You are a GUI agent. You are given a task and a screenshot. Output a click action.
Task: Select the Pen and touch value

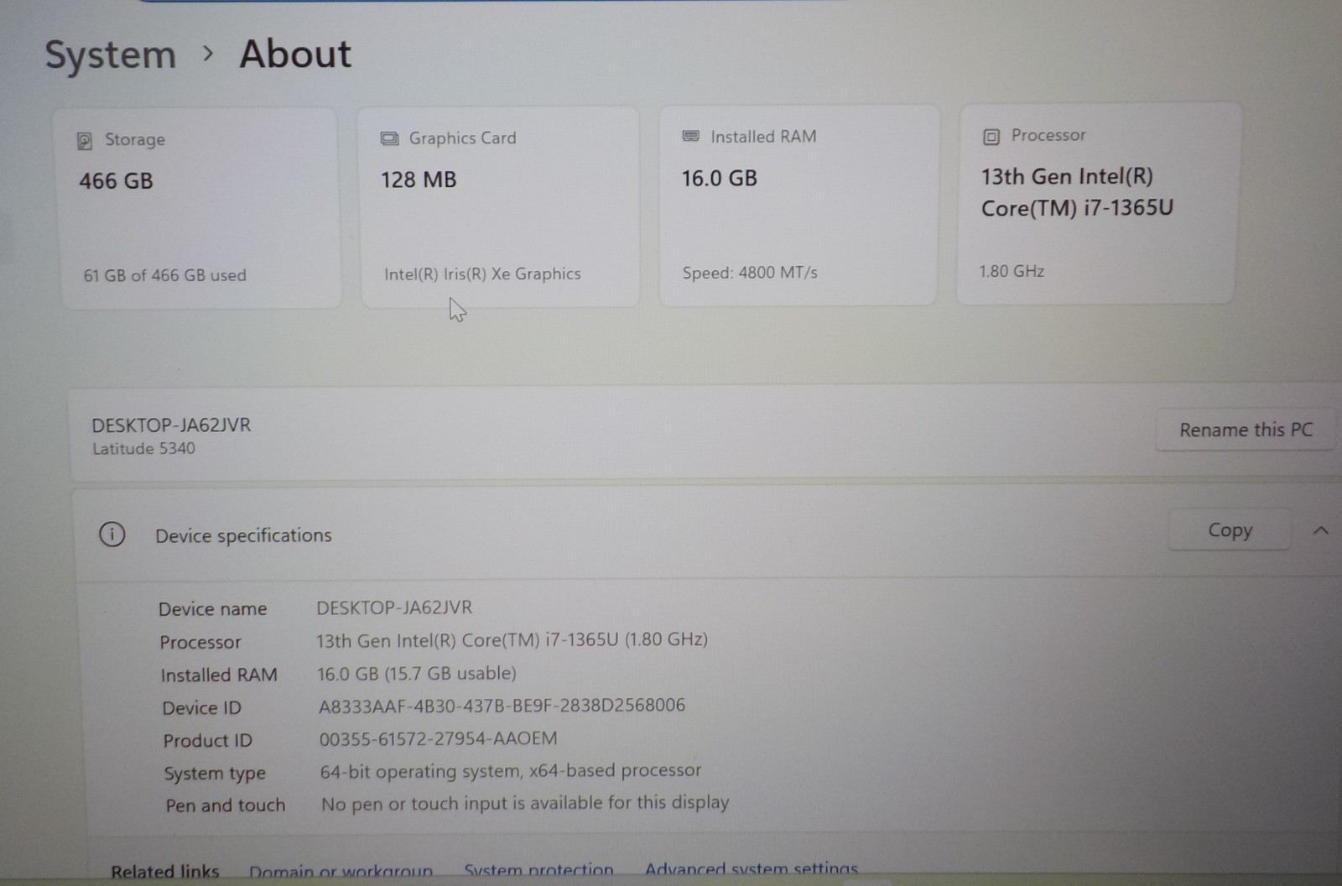point(525,803)
